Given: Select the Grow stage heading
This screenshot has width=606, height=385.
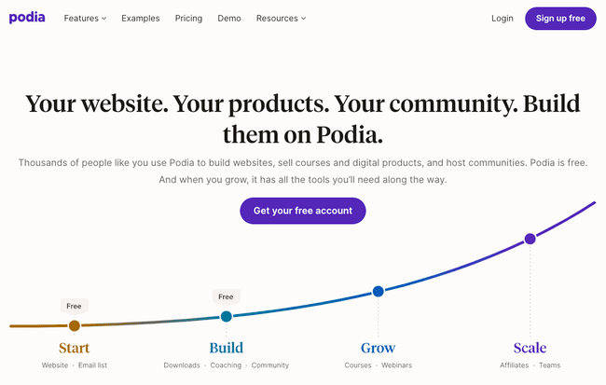Looking at the screenshot, I should click(378, 348).
